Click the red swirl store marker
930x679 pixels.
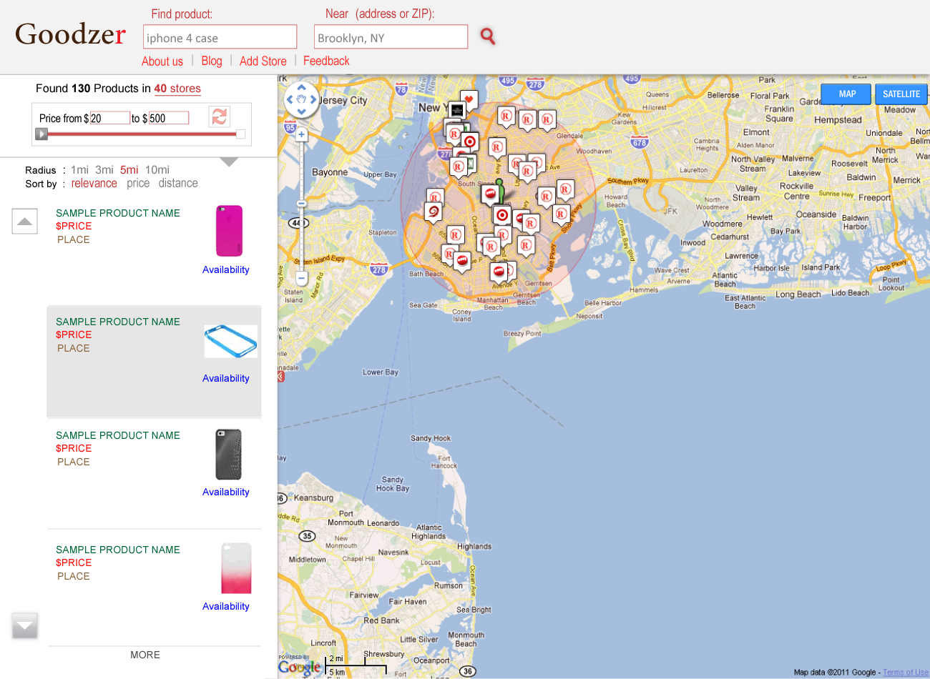coord(433,211)
